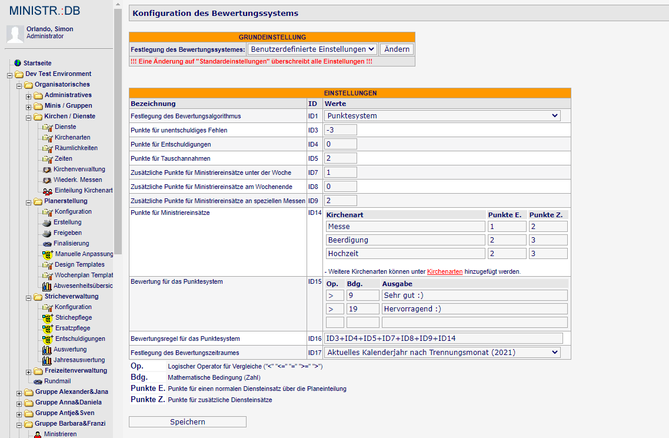Click the yellow Entschuldigungen icon
This screenshot has width=669, height=438.
point(47,339)
